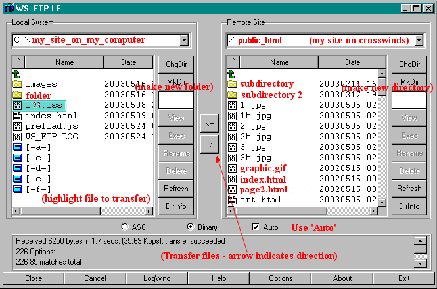437x289 pixels.
Task: Sort local files by Date column
Action: click(129, 62)
